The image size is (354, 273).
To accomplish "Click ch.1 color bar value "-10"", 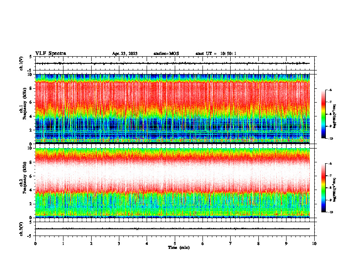I will click(330, 139).
